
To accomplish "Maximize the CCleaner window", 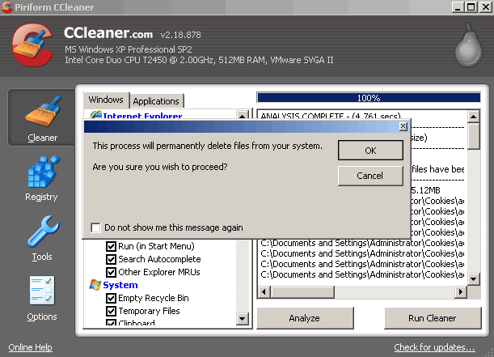I will coord(471,7).
